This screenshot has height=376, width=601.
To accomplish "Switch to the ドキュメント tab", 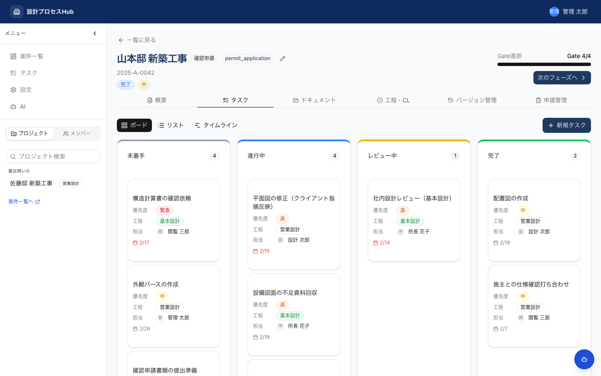I will coord(314,100).
